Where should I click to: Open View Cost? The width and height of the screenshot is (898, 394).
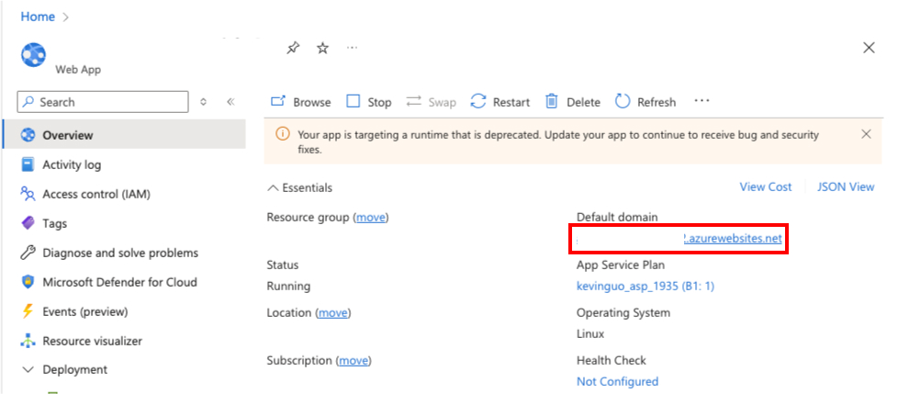(x=766, y=186)
